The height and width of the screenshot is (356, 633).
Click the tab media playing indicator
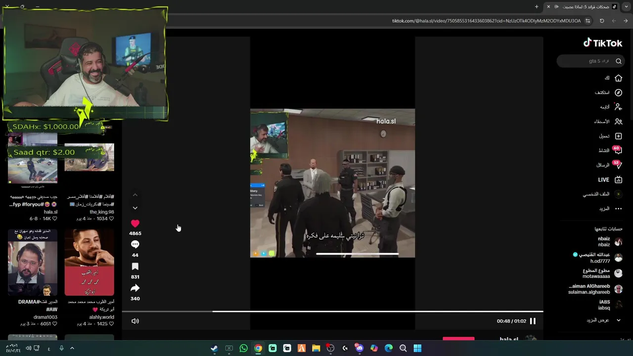556,6
